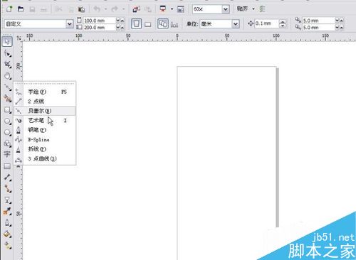Click the New document icon
This screenshot has width=356, height=260.
coord(9,9)
